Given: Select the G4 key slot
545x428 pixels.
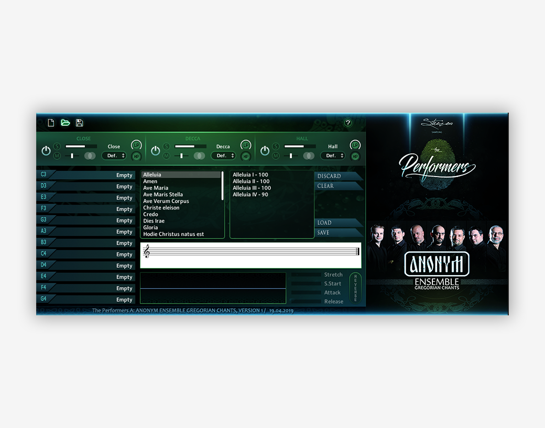Looking at the screenshot, I should 86,299.
